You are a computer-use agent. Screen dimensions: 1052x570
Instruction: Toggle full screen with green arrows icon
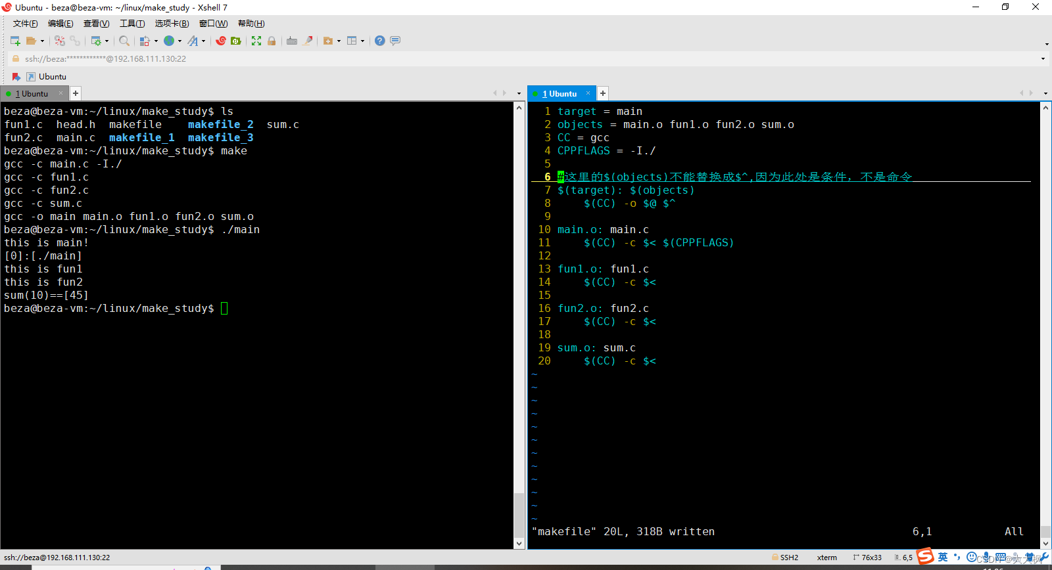pyautogui.click(x=256, y=41)
